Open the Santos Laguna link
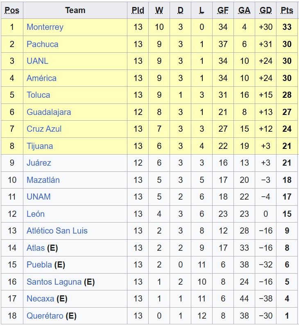 (54, 282)
